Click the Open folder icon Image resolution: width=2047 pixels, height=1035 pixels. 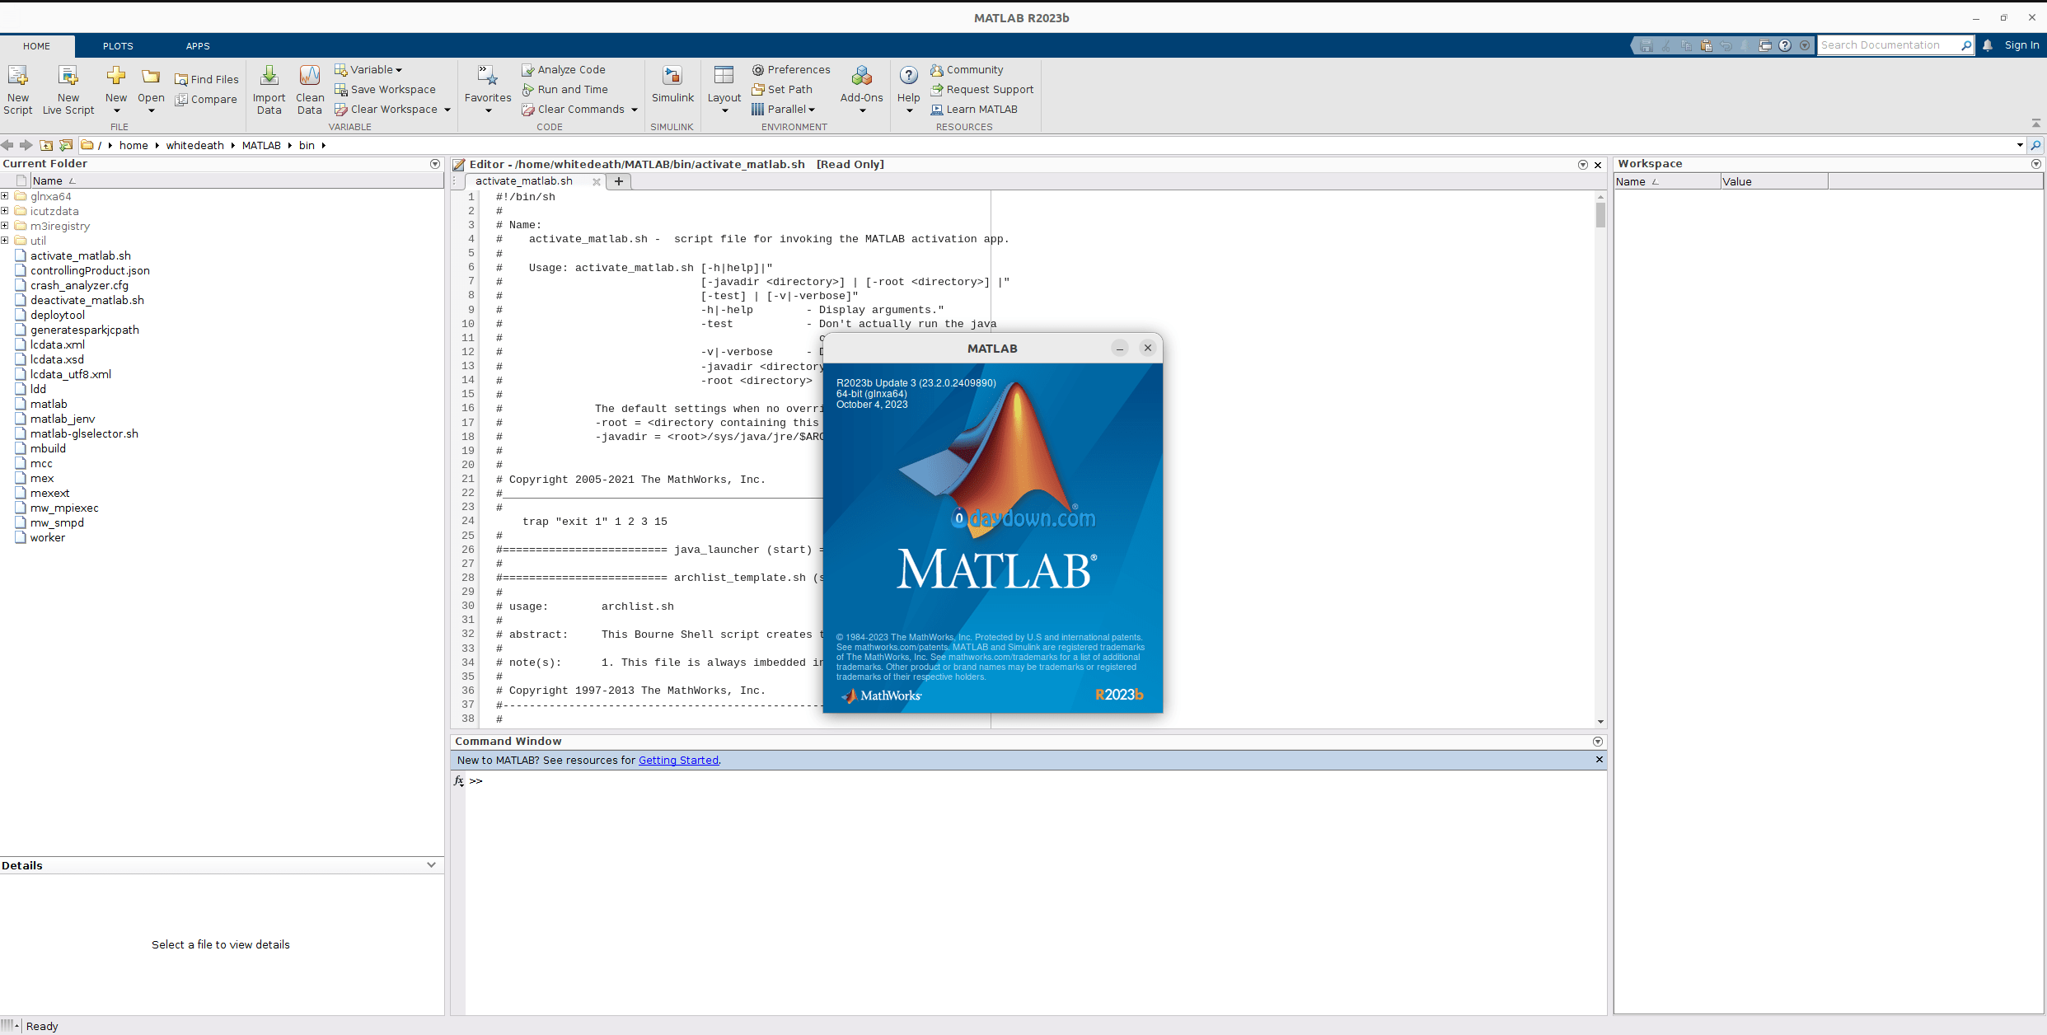[151, 76]
